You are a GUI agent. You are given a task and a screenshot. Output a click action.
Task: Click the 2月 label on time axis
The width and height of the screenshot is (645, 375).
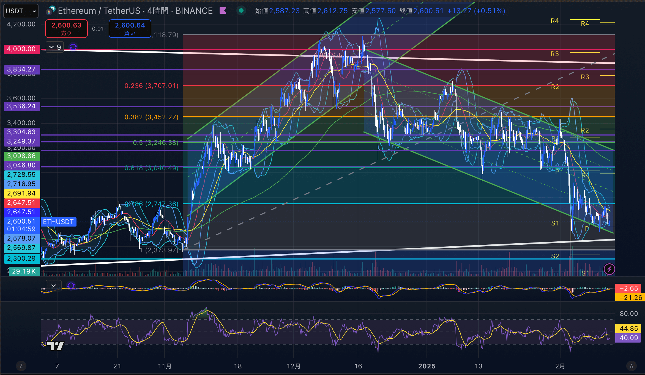pyautogui.click(x=560, y=366)
